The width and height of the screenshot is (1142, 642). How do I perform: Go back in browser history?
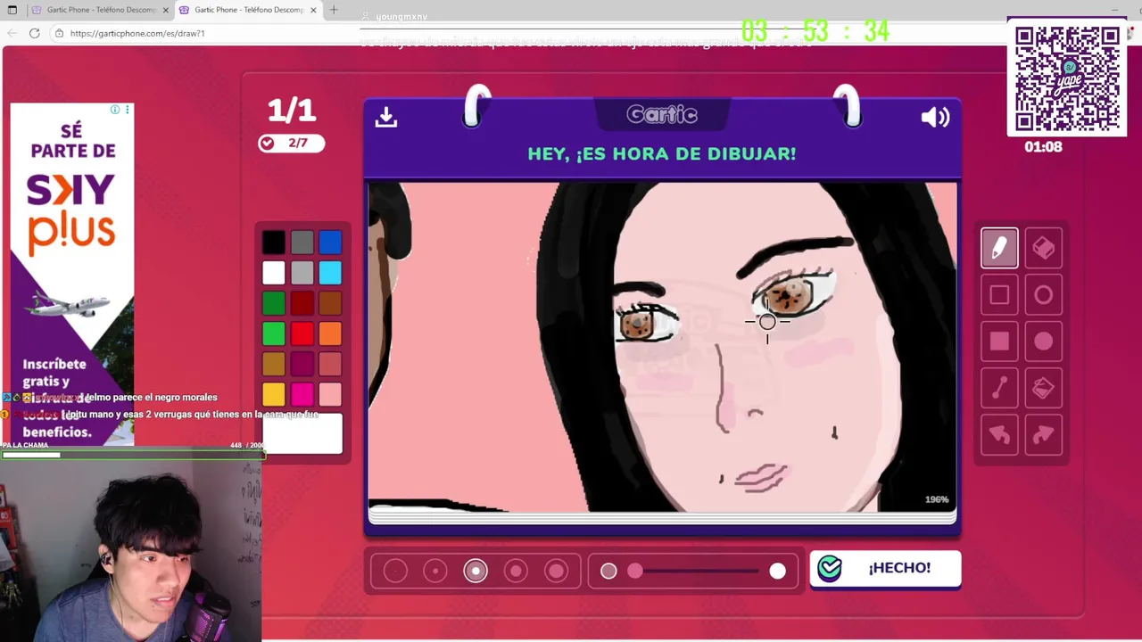(12, 33)
